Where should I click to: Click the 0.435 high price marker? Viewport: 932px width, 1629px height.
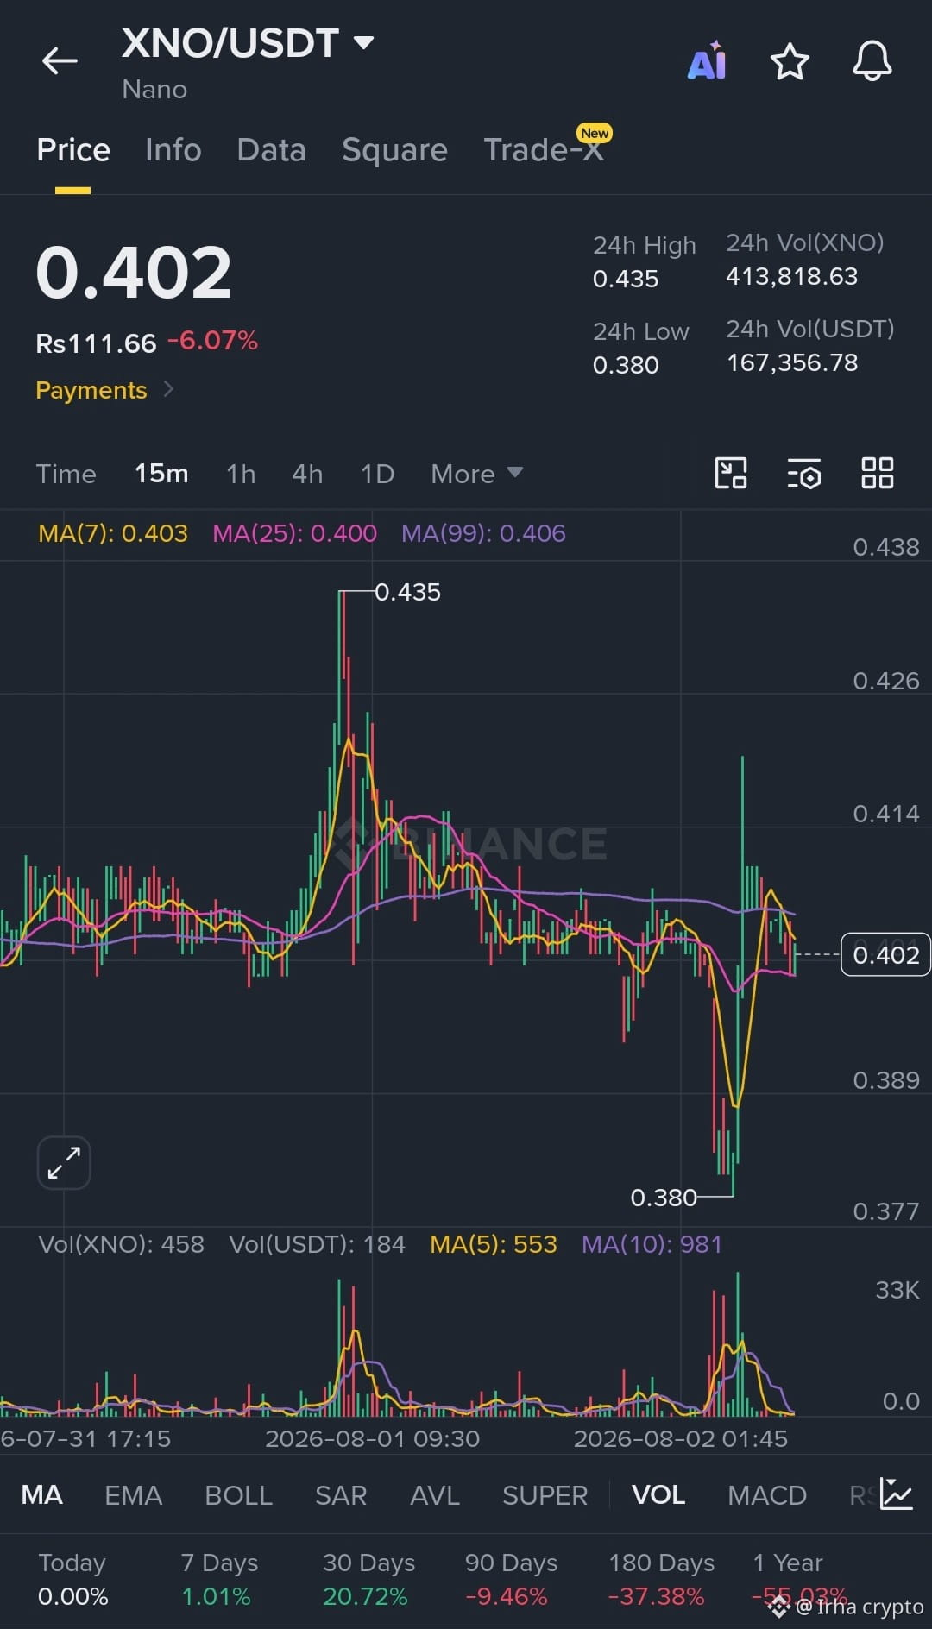pyautogui.click(x=407, y=592)
